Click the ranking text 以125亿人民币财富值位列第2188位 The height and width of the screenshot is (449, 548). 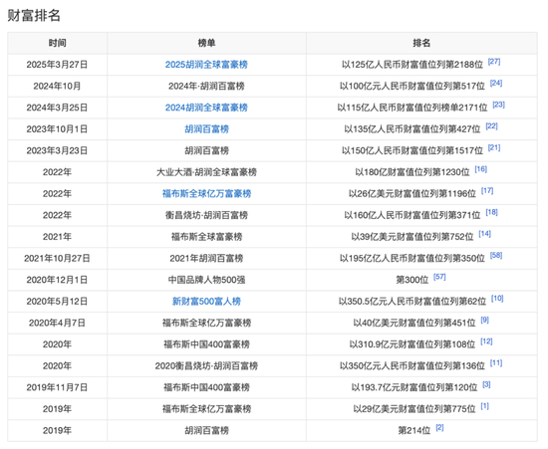coord(412,65)
